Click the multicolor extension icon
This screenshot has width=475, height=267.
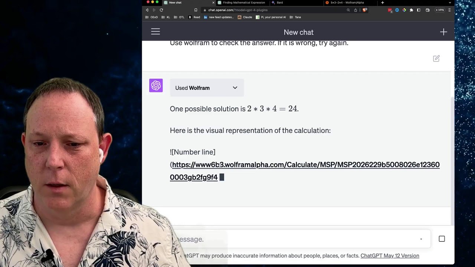[x=404, y=10]
